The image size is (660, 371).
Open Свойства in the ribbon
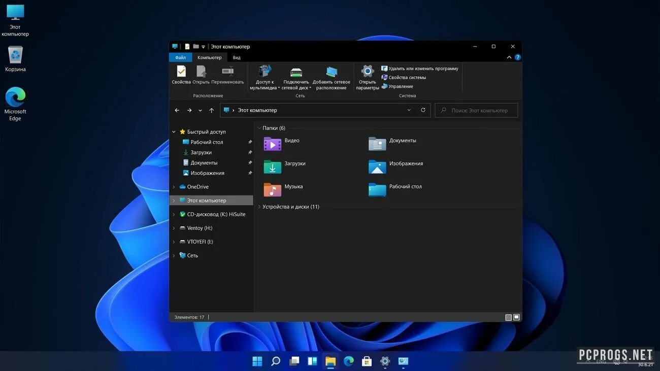[181, 75]
